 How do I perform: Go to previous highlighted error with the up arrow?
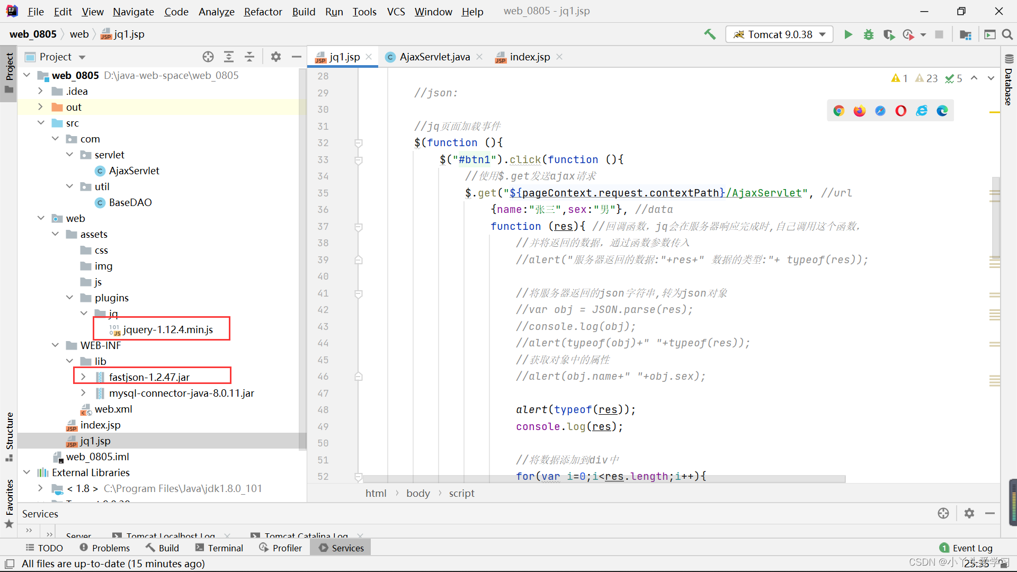click(x=974, y=78)
